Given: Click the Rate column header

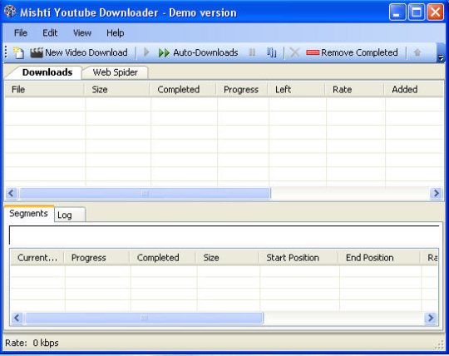Looking at the screenshot, I should point(354,90).
